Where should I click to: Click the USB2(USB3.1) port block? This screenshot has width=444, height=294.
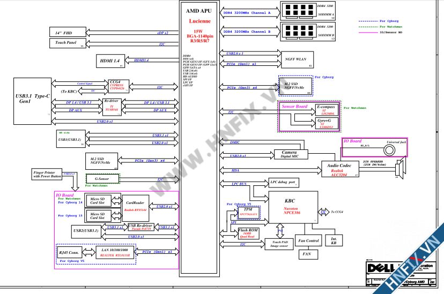tap(86, 231)
